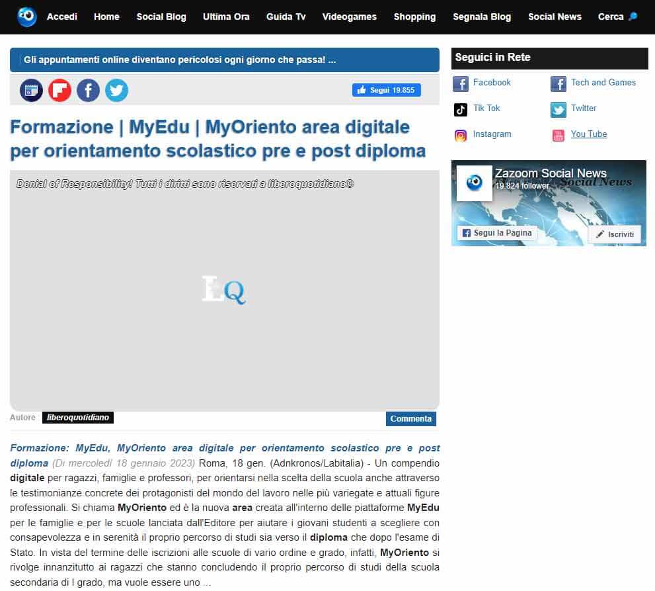Viewport: 655px width, 591px height.
Task: Open Shopping menu item
Action: 414,17
